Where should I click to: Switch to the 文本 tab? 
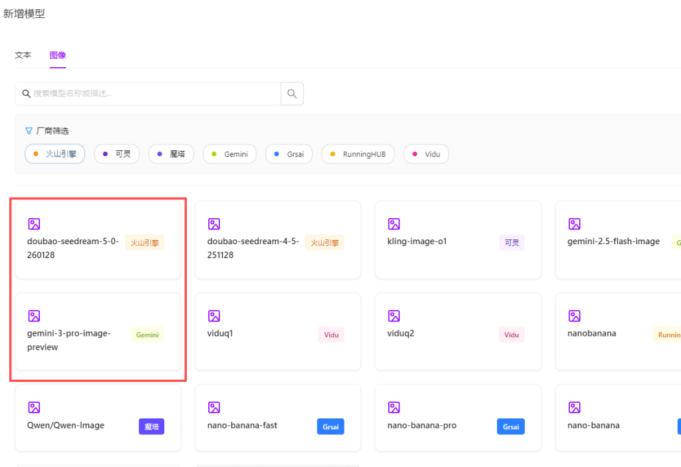pos(23,55)
